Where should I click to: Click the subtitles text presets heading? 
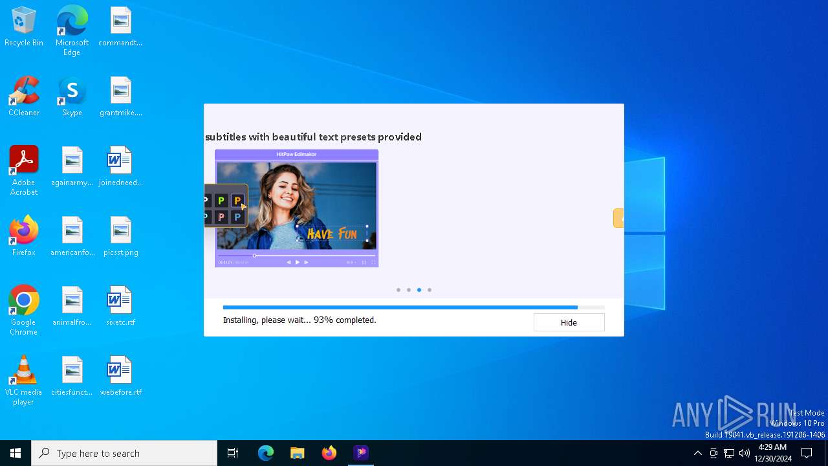[x=313, y=137]
